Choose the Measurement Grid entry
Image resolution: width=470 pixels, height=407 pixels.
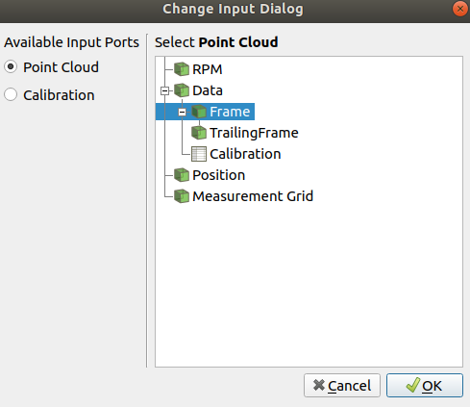[253, 196]
